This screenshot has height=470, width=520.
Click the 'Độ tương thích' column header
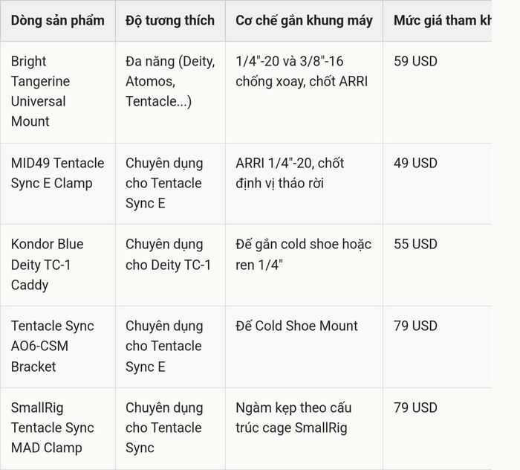[x=170, y=21]
